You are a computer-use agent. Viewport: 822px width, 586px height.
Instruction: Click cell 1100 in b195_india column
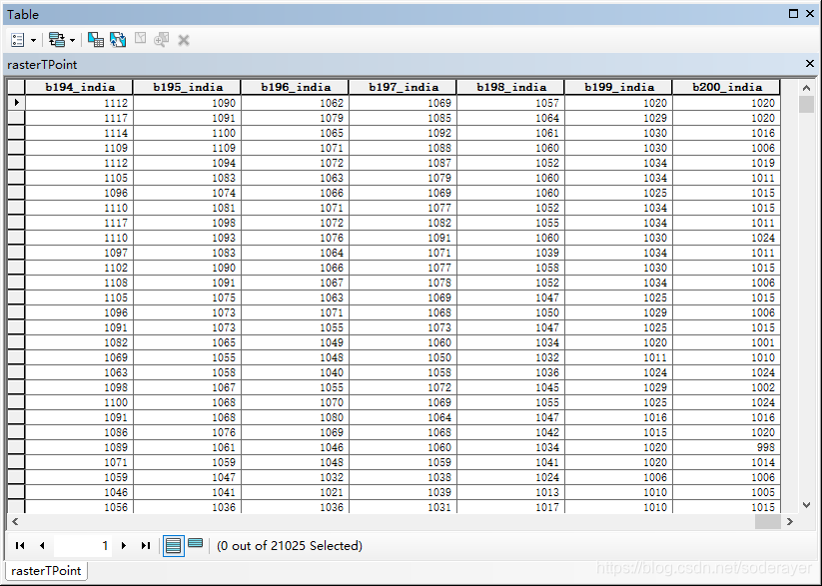(x=187, y=133)
